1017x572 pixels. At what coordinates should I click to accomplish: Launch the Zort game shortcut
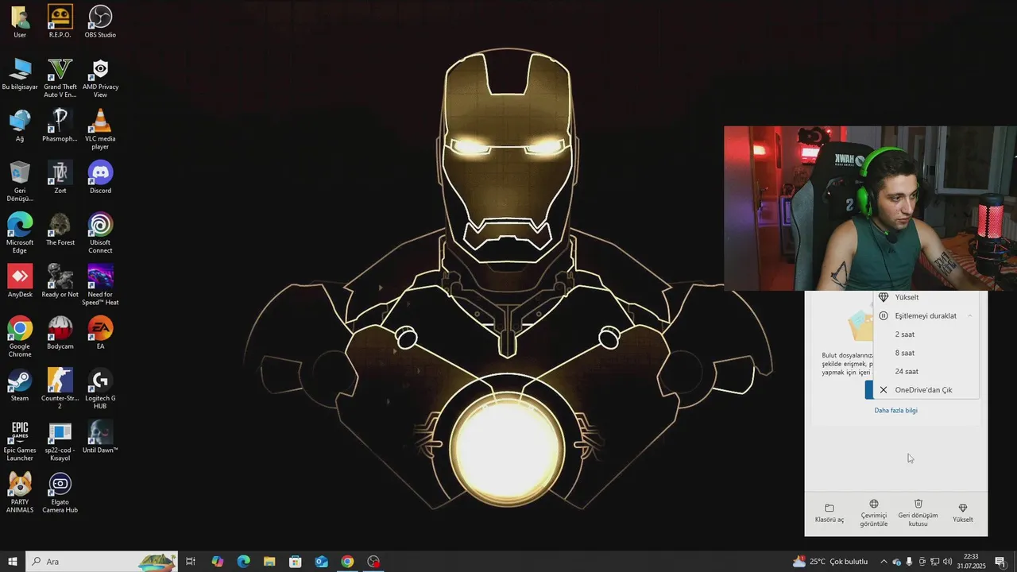(x=60, y=177)
